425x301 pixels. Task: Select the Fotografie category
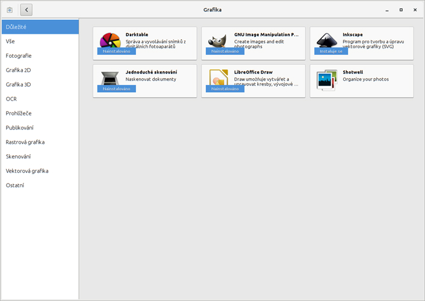click(x=40, y=55)
